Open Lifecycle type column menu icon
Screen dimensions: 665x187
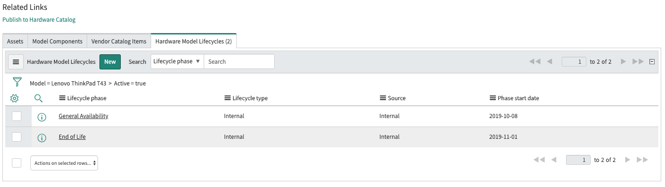click(227, 98)
